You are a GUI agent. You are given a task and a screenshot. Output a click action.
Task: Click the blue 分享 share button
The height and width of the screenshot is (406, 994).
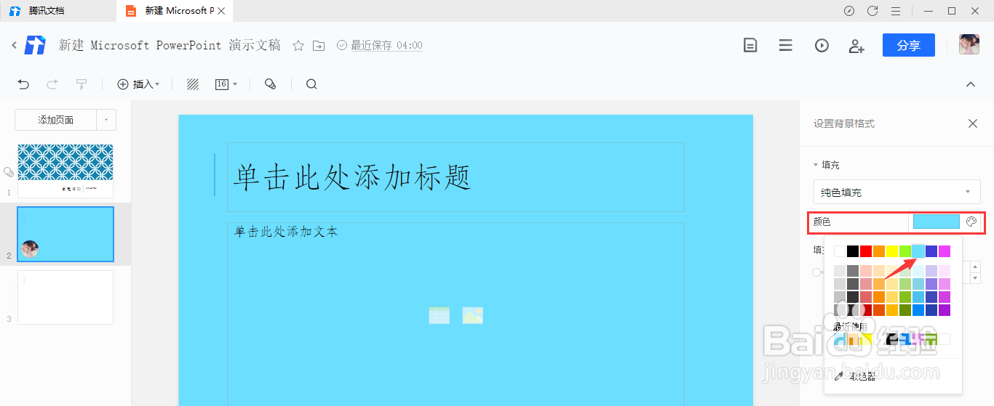(x=909, y=45)
